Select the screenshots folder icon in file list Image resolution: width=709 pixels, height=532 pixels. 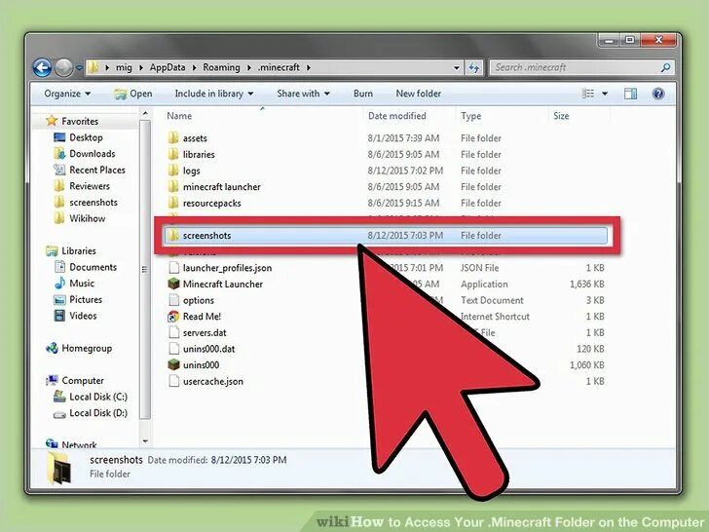pos(173,235)
